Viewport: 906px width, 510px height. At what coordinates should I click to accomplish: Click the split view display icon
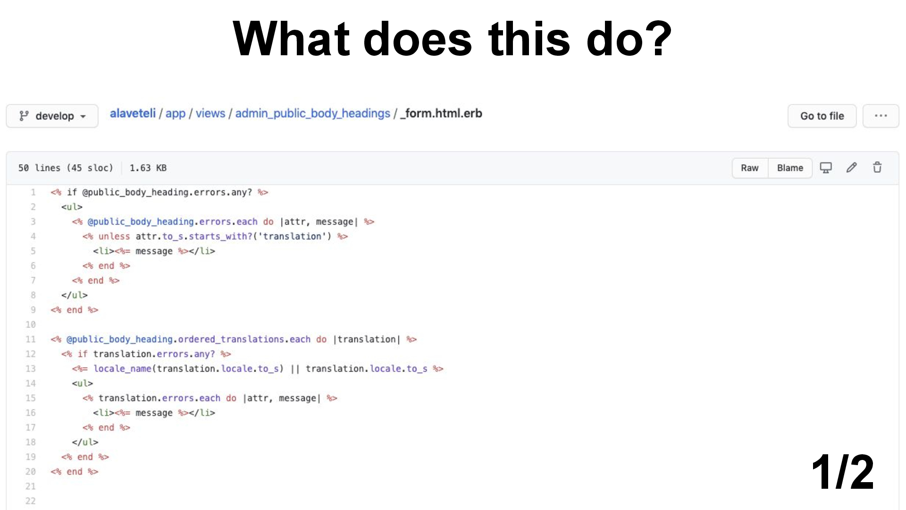pos(826,168)
